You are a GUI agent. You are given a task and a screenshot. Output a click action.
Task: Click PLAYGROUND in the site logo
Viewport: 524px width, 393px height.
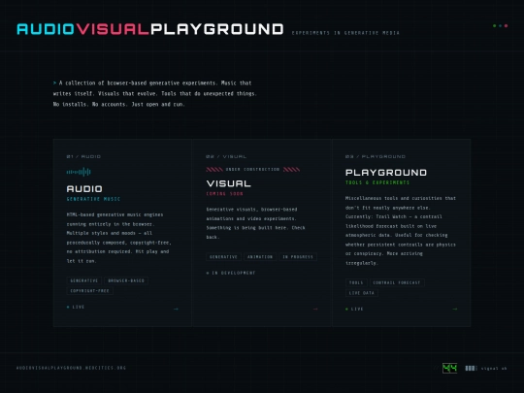(x=217, y=29)
